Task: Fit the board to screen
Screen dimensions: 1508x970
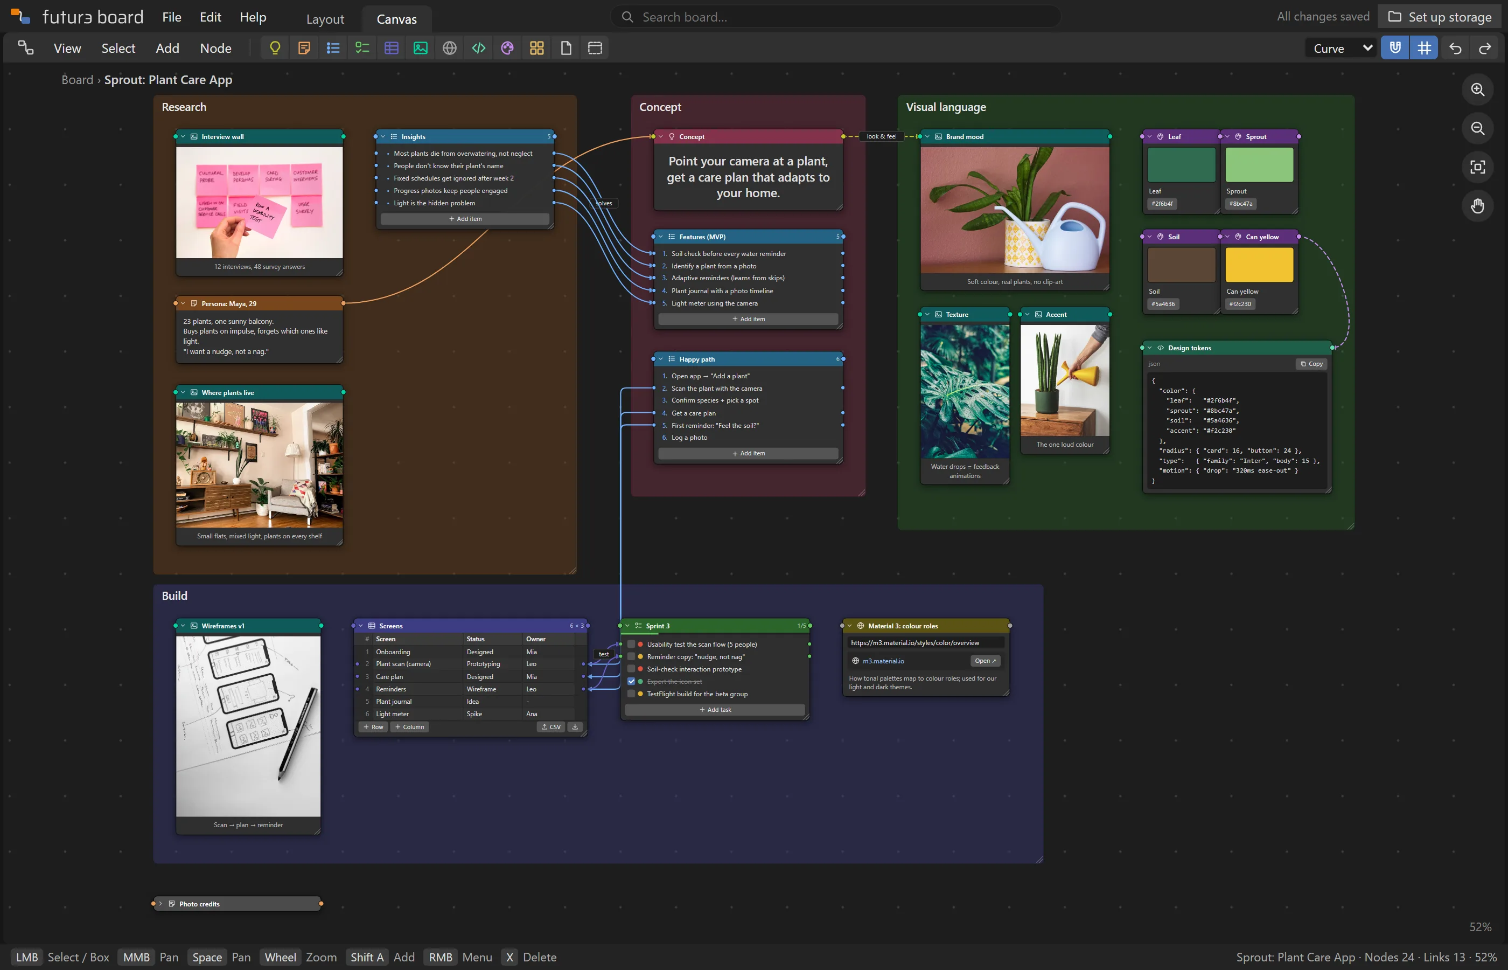Action: coord(1477,167)
